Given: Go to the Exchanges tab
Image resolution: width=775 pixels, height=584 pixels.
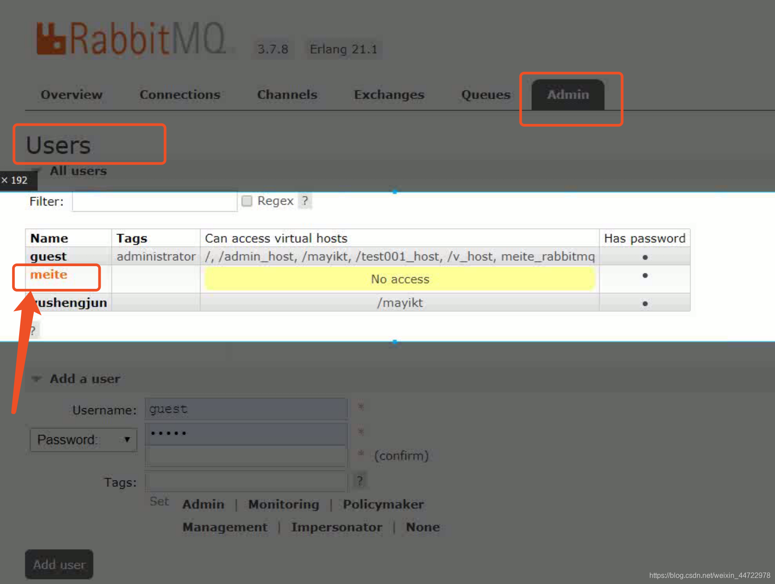Looking at the screenshot, I should (x=389, y=95).
